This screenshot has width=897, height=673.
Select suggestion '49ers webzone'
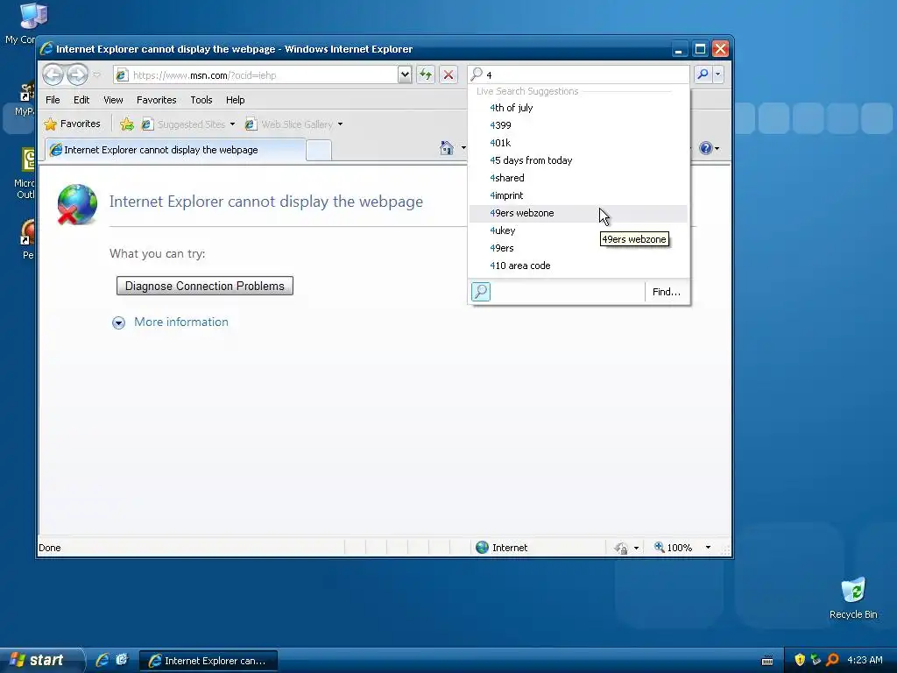coord(578,213)
